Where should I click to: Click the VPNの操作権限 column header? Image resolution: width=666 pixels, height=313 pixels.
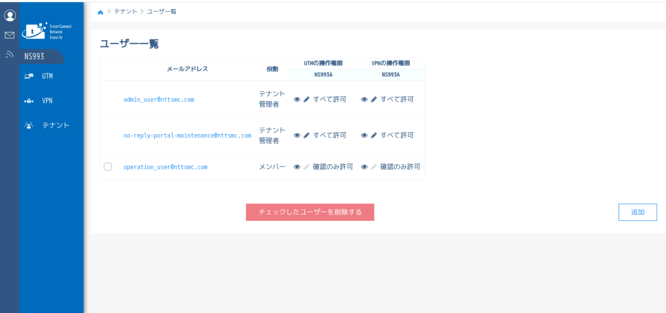[x=391, y=63]
